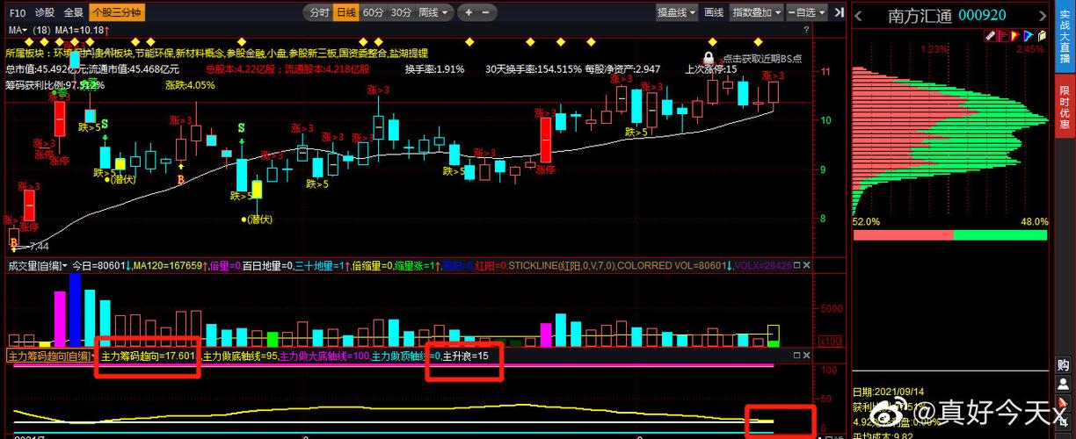Switch chart period to 60分
The image size is (1076, 439).
click(374, 12)
